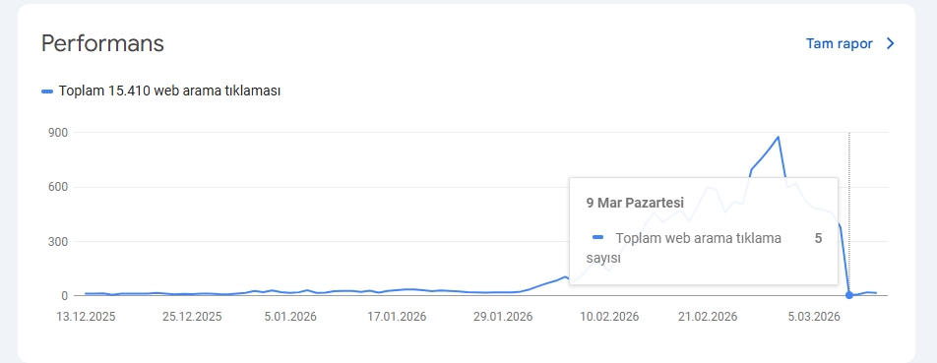The height and width of the screenshot is (363, 937).
Task: Select the 17.01.2026 axis date
Action: [x=397, y=317]
